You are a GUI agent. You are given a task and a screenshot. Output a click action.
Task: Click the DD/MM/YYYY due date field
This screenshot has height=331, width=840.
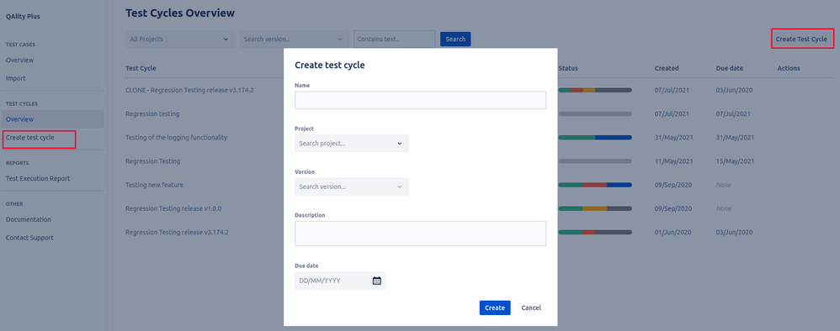340,281
